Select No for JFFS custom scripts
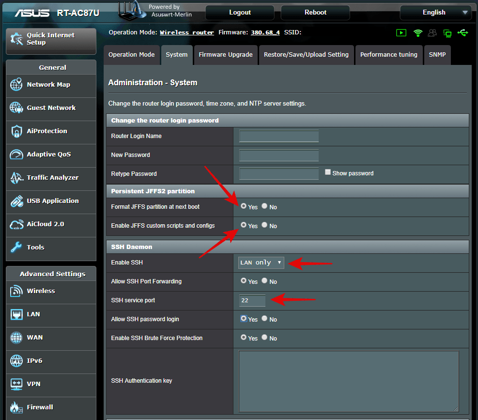The image size is (478, 420). (x=264, y=225)
